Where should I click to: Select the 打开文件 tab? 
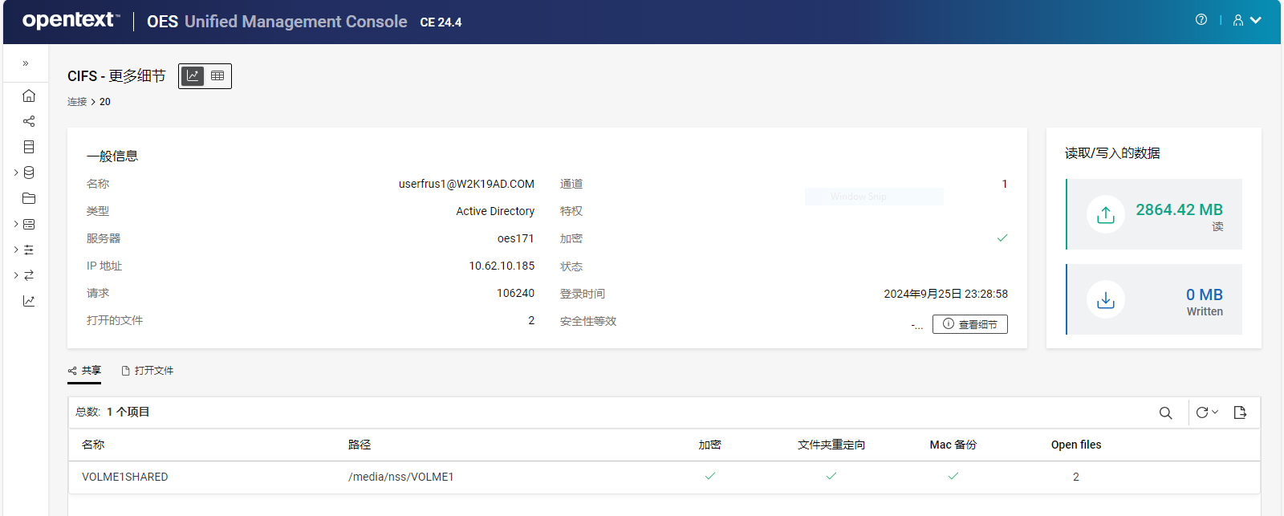coord(148,371)
